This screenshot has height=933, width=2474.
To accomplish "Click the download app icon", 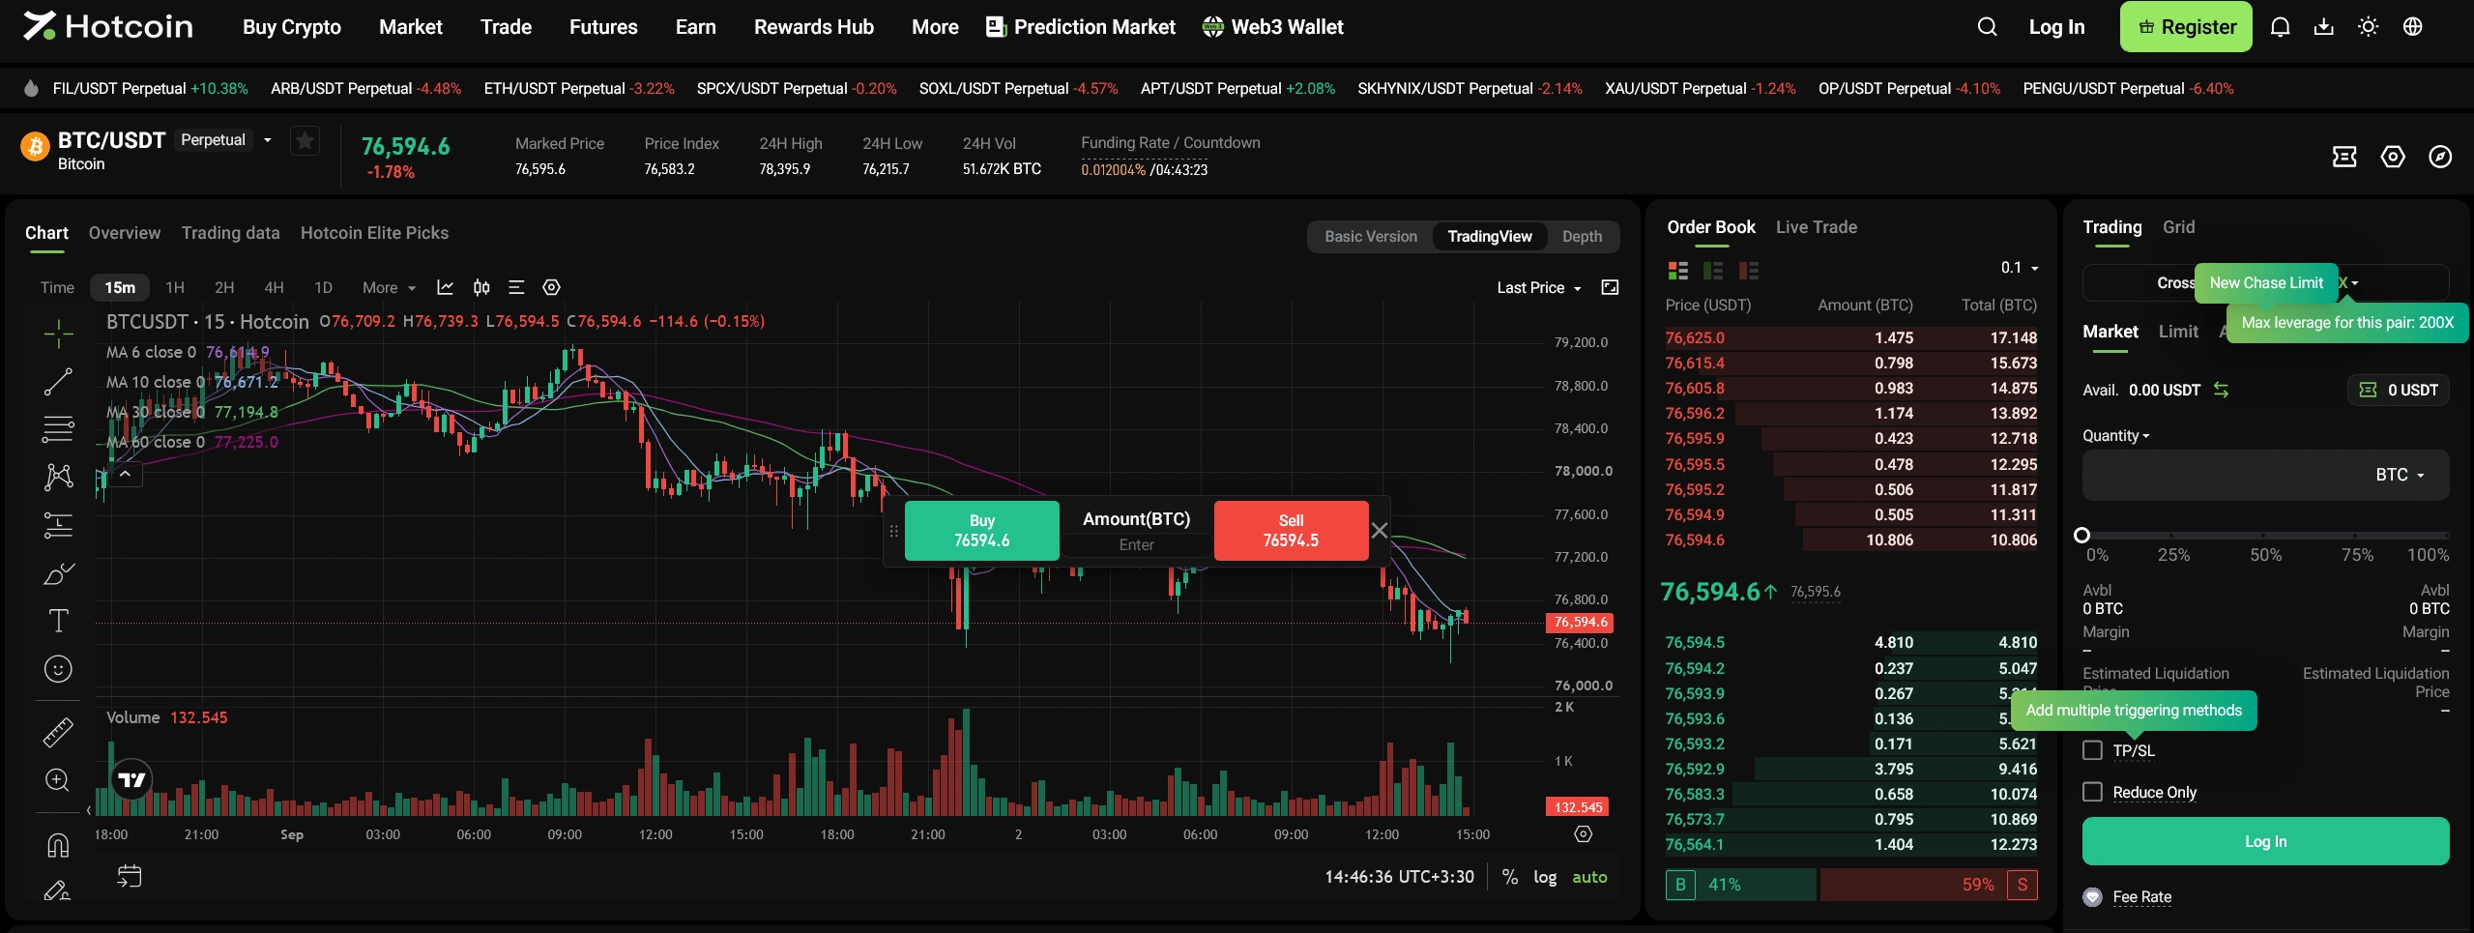I will [2324, 27].
